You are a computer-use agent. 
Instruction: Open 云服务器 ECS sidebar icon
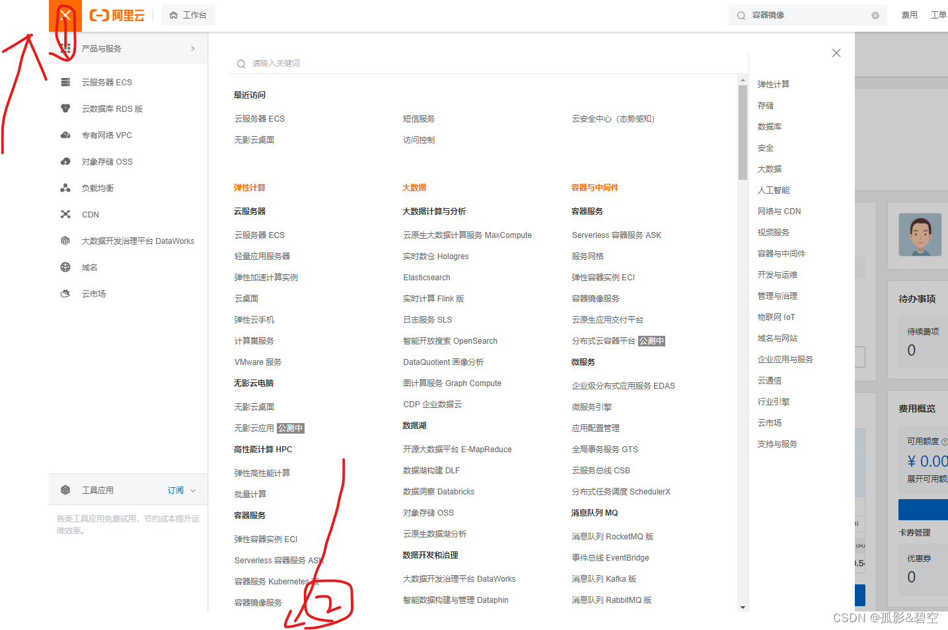[x=65, y=82]
